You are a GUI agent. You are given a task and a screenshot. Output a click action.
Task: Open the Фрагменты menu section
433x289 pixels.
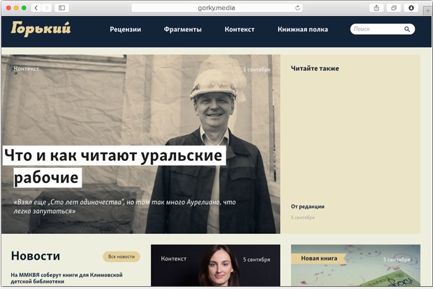(182, 29)
